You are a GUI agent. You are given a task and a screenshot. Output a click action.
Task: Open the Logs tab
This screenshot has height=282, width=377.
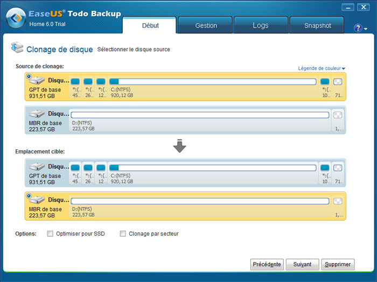[261, 25]
